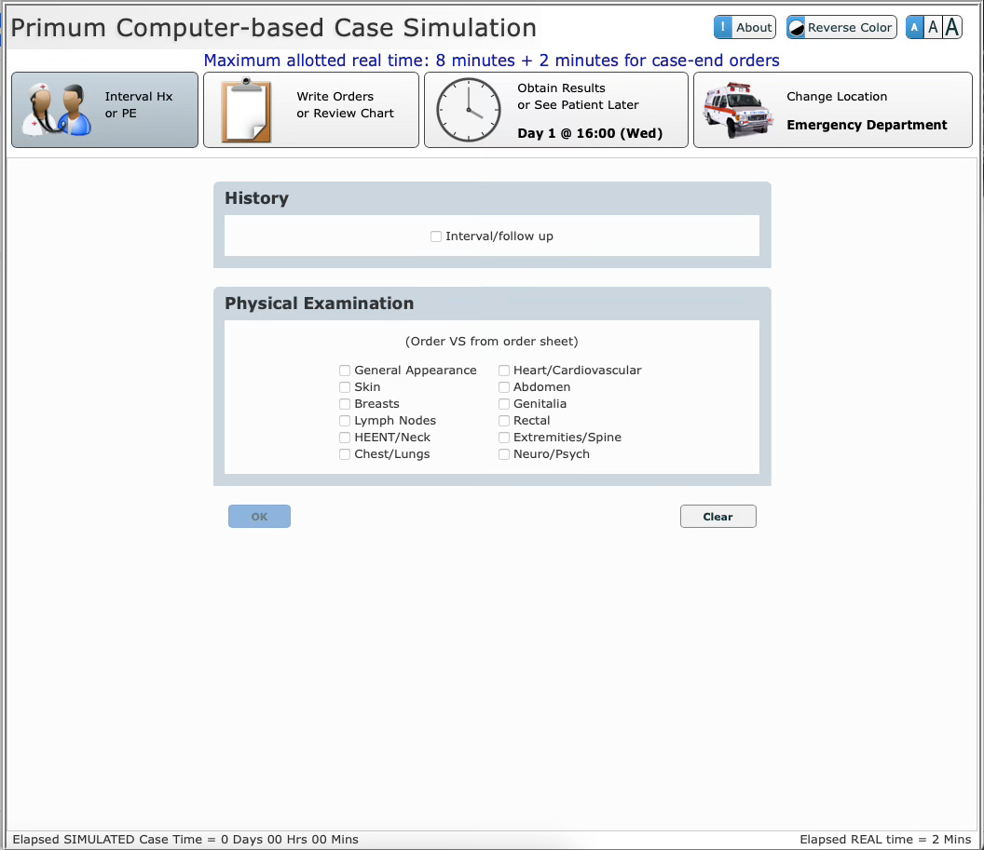Check the Abdomen examination box

click(503, 386)
